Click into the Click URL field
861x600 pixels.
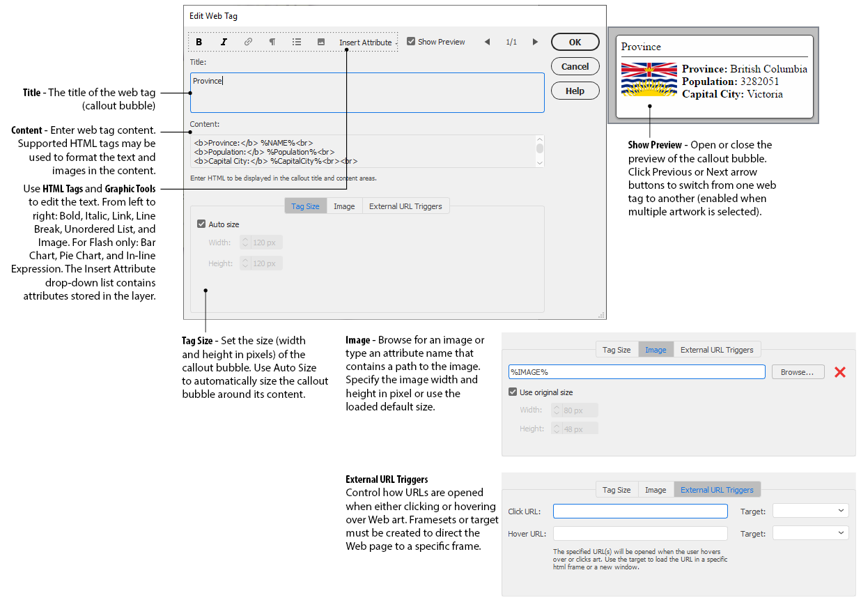click(x=640, y=511)
